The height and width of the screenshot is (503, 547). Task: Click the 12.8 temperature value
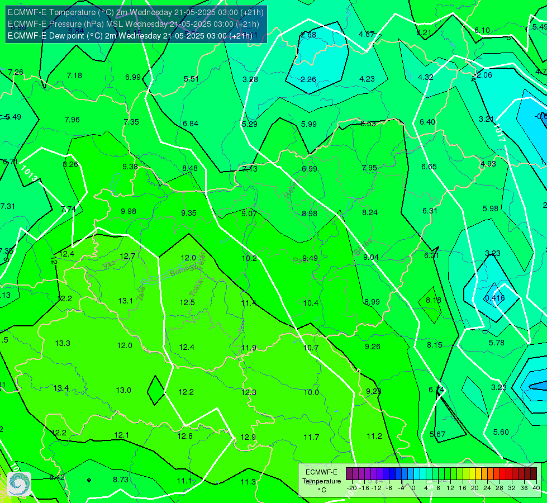185,435
